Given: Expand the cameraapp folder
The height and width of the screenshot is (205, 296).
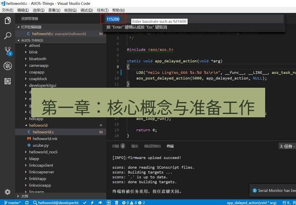Looking at the screenshot, I should click(39, 66).
